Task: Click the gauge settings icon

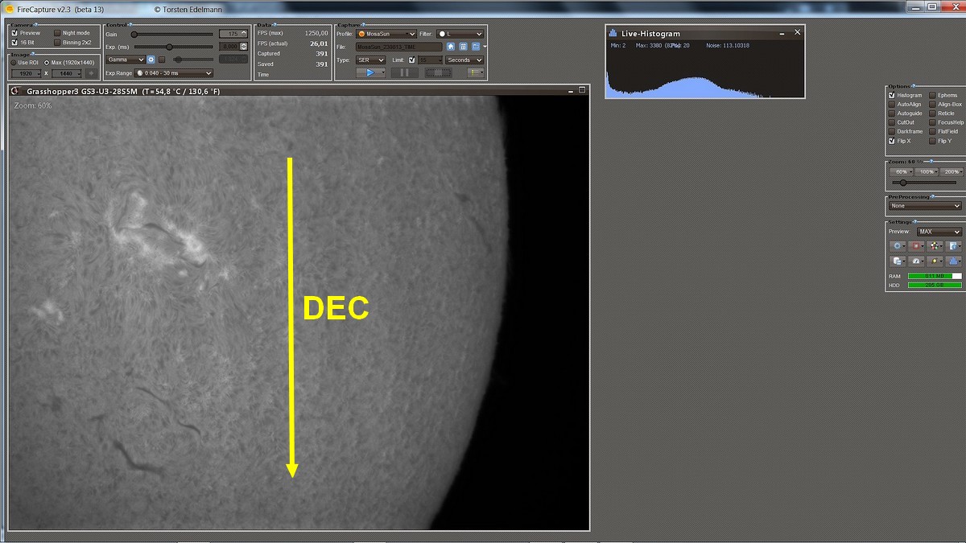Action: click(x=917, y=261)
